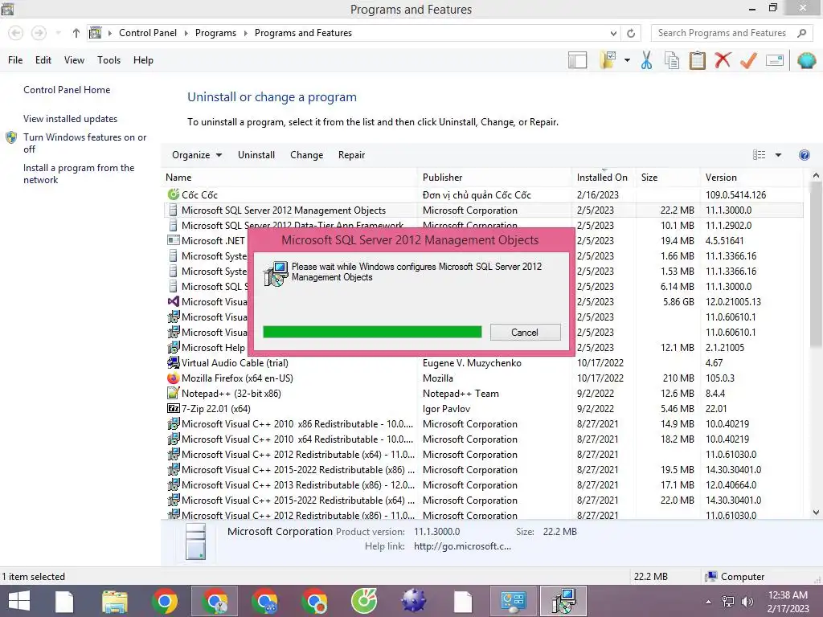The image size is (823, 617).
Task: Open View installed updates link
Action: pos(71,119)
